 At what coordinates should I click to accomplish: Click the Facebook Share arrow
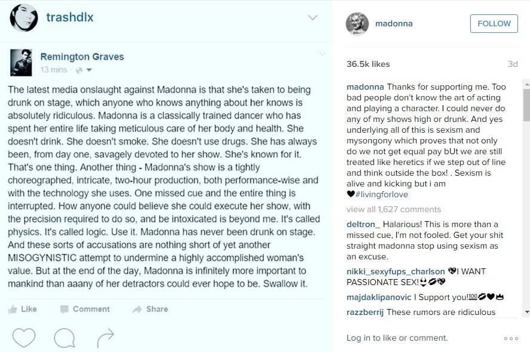137,309
